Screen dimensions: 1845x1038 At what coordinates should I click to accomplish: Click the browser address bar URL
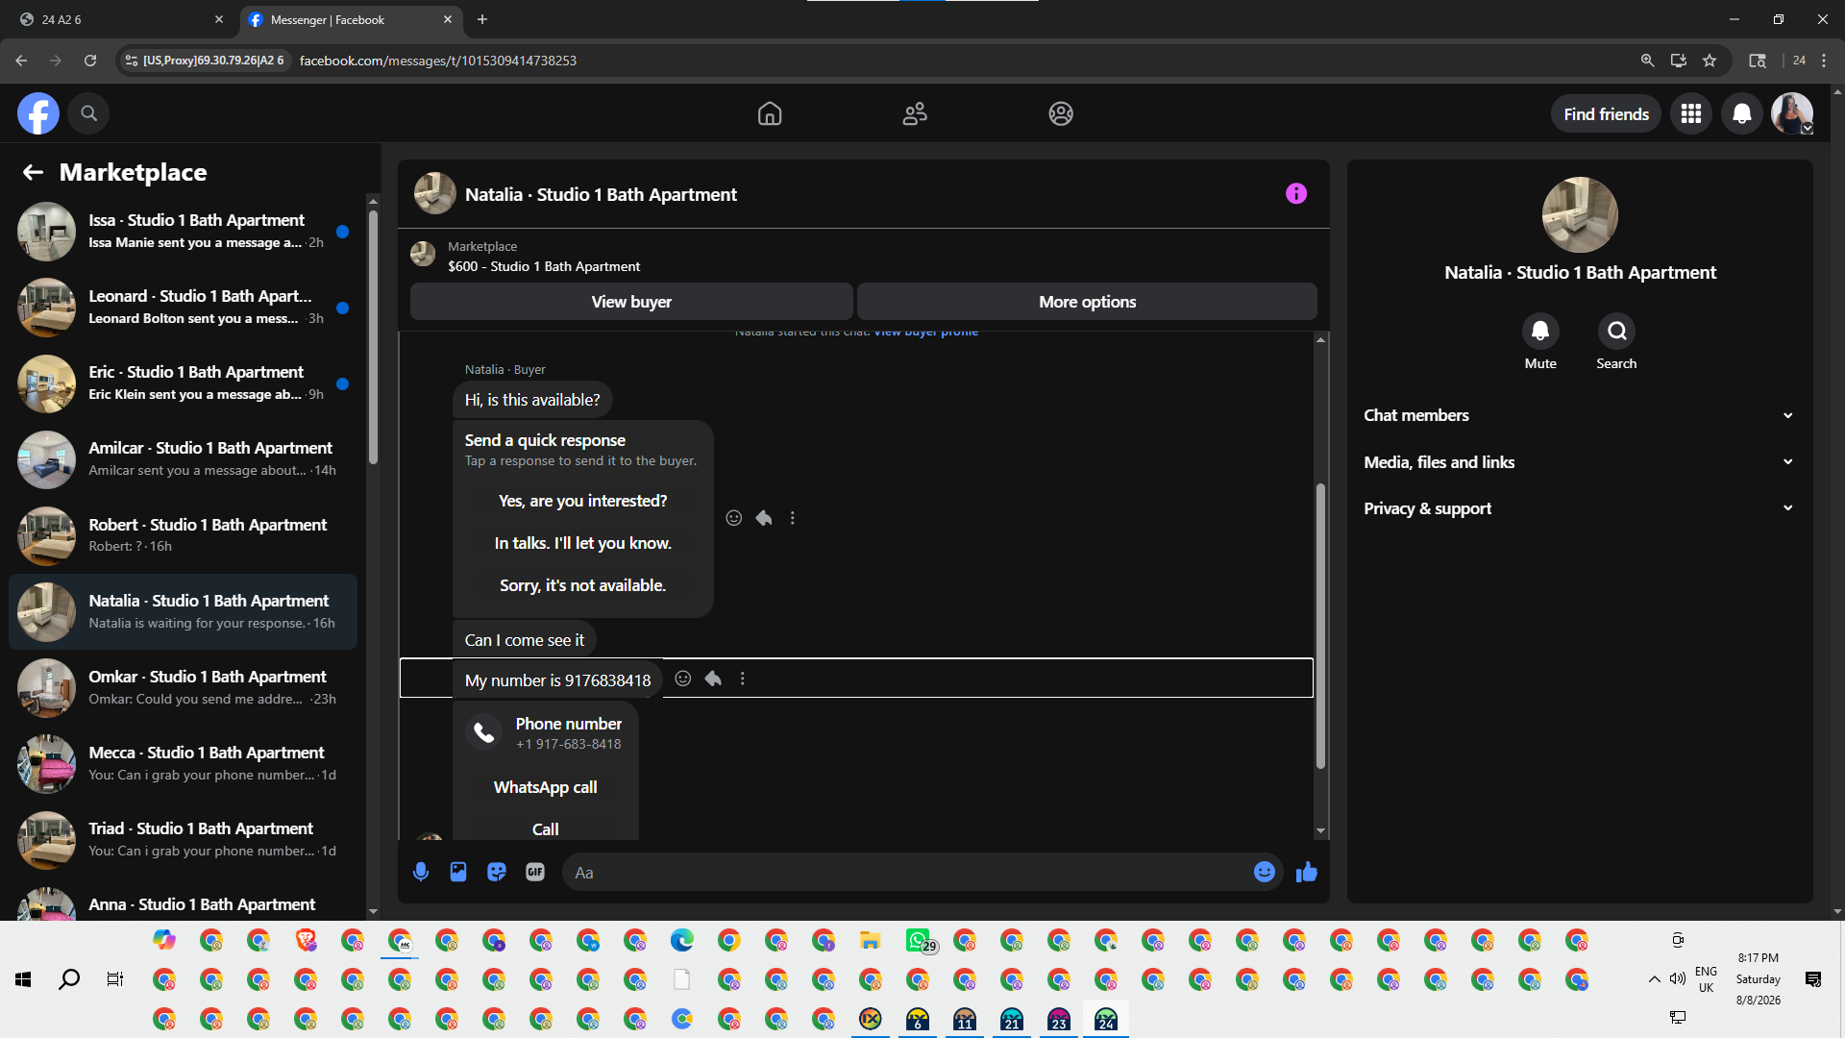tap(437, 61)
